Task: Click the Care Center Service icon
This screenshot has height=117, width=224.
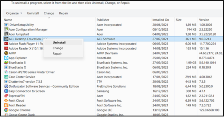Action: pyautogui.click(x=6, y=77)
